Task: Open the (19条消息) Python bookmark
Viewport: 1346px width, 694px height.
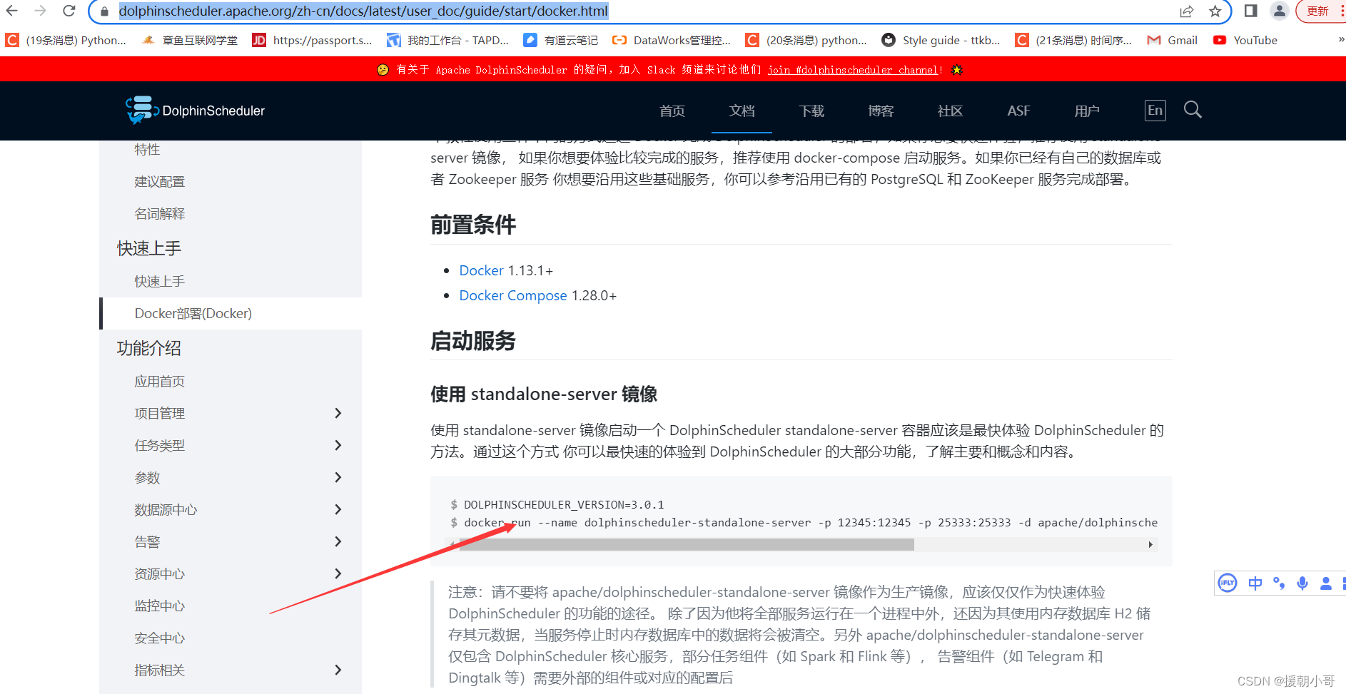Action: point(66,40)
